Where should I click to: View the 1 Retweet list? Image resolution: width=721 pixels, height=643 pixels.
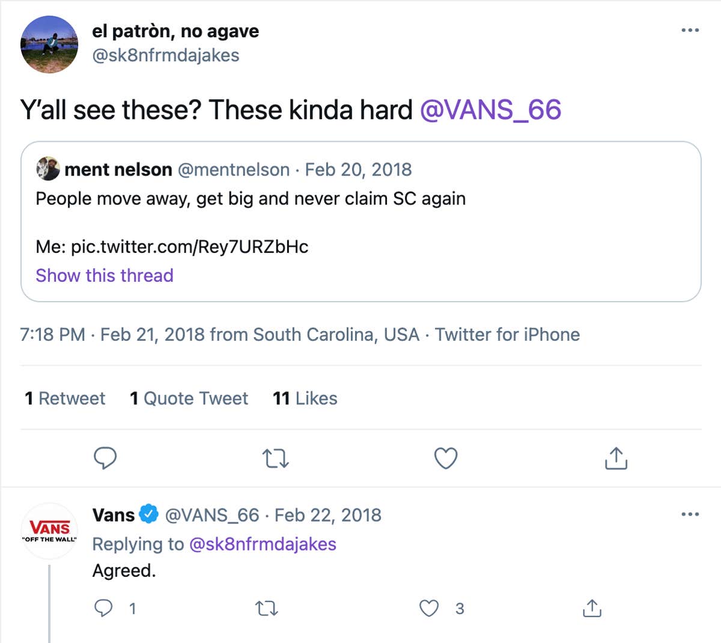(x=65, y=398)
